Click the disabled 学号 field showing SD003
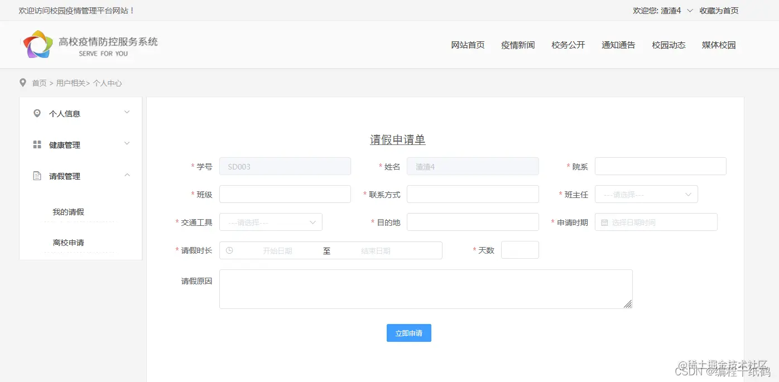 pos(285,166)
